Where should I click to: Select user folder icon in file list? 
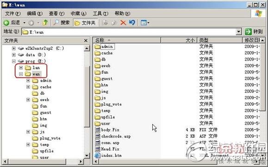point(97,124)
